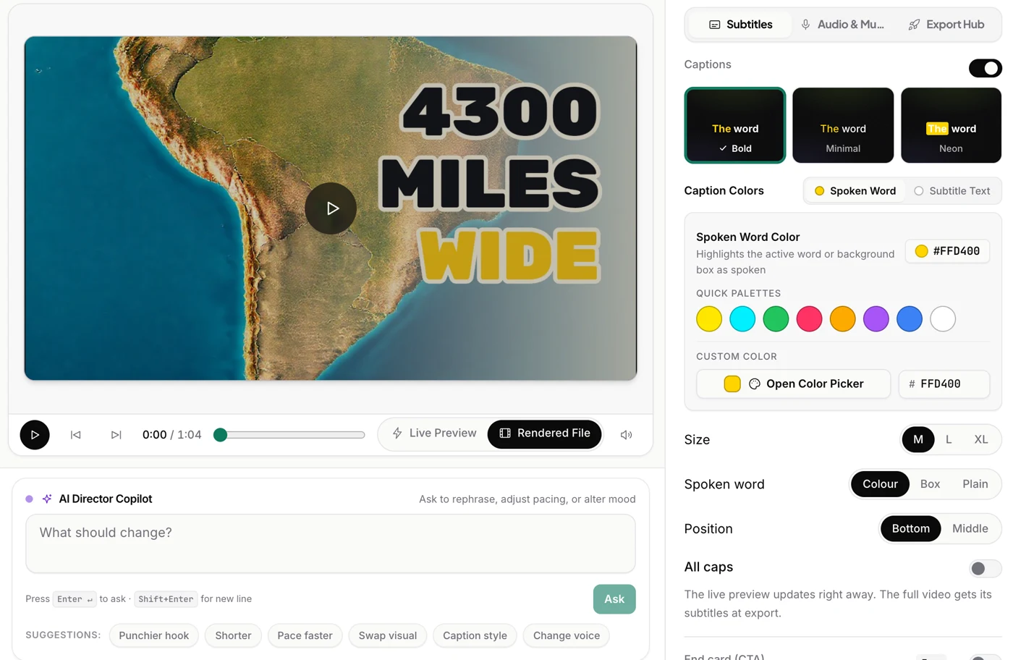This screenshot has height=660, width=1013.
Task: Skip to the next clip
Action: pos(116,435)
